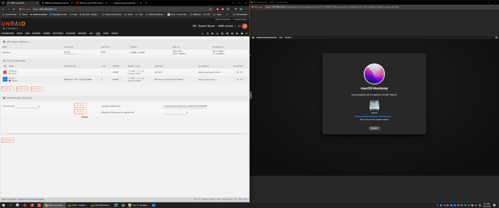Click the REFRESH button
Viewport: 499px width, 208px height.
(x=7, y=140)
